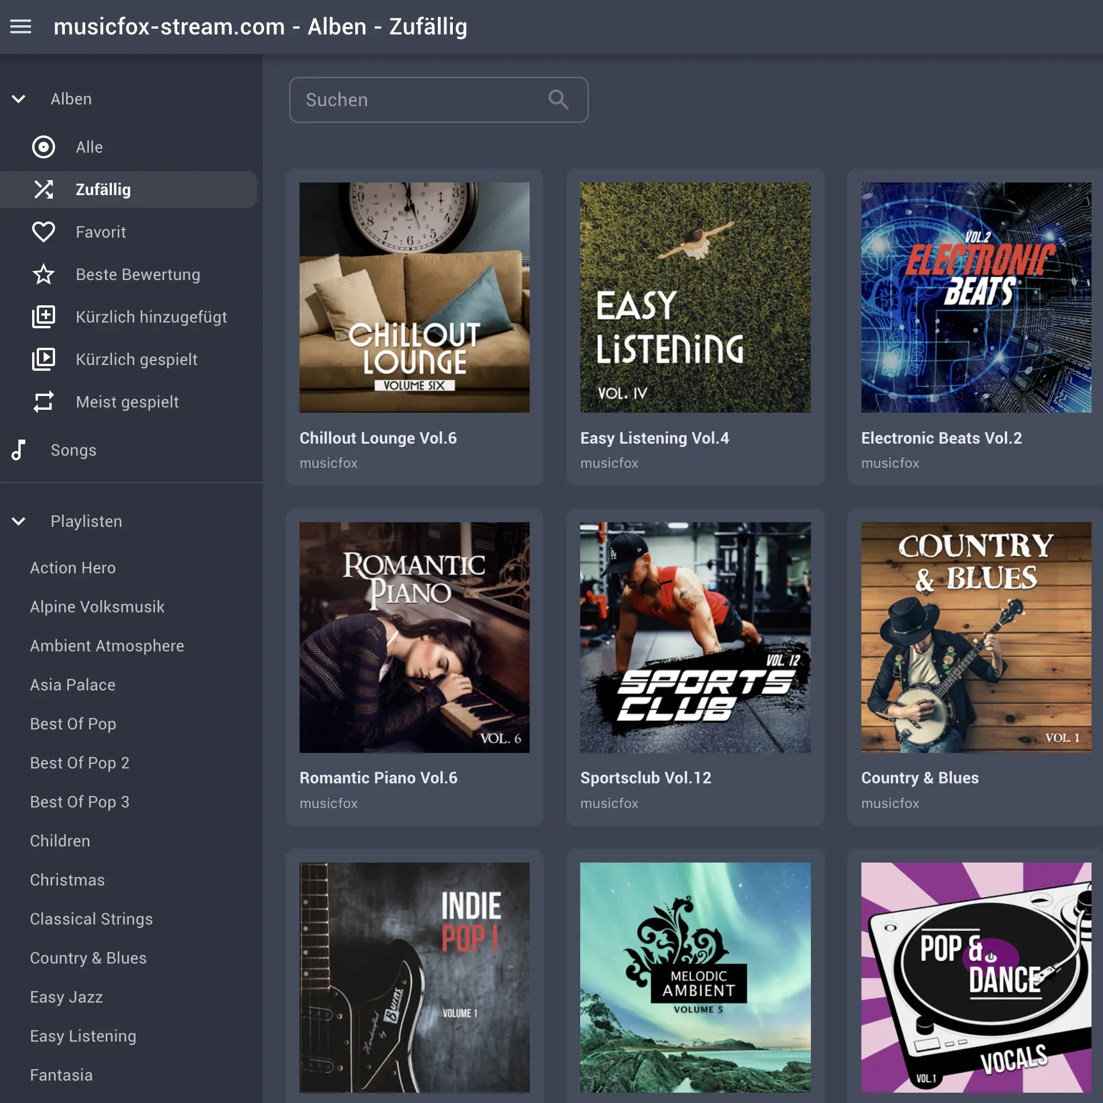Click musicfox artist under Country & Blues album
Image resolution: width=1103 pixels, height=1103 pixels.
(890, 803)
